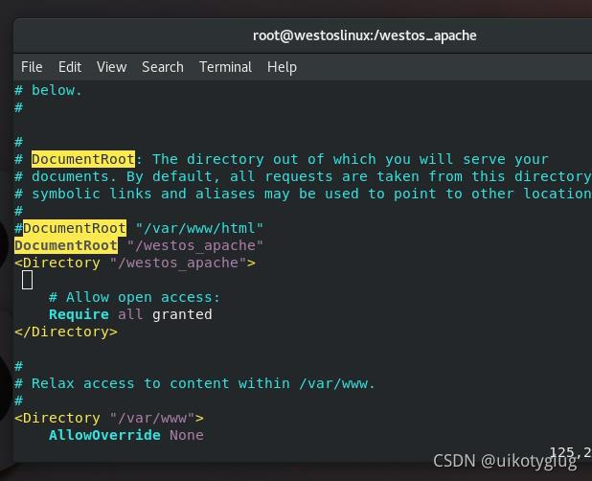
Task: Open the Search menu
Action: (x=163, y=67)
